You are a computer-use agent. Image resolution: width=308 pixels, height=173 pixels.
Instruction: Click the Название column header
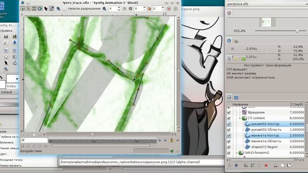[x=241, y=104]
